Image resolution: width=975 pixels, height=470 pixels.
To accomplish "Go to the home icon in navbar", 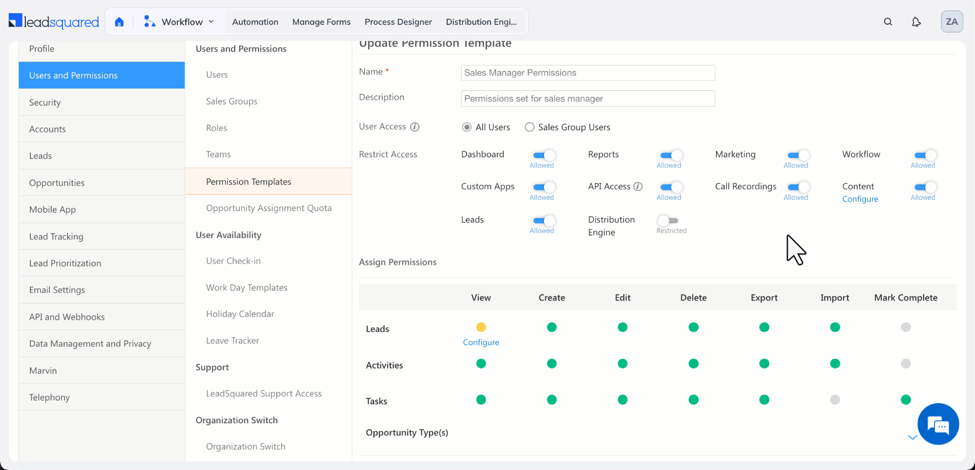I will click(119, 22).
